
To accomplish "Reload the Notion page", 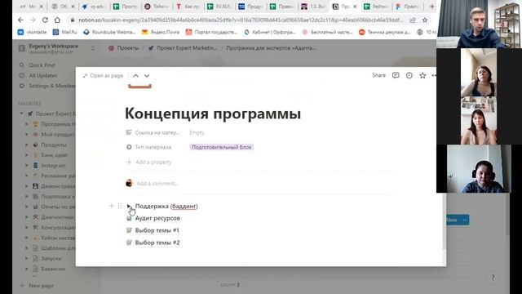I will point(45,20).
